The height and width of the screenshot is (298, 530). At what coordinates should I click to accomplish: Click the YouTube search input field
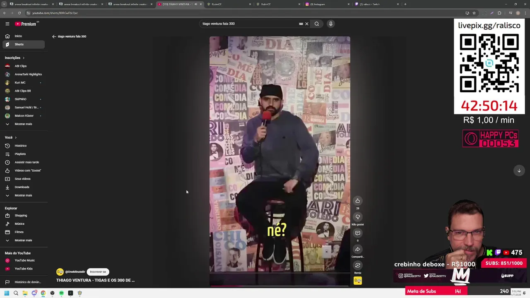coord(248,24)
